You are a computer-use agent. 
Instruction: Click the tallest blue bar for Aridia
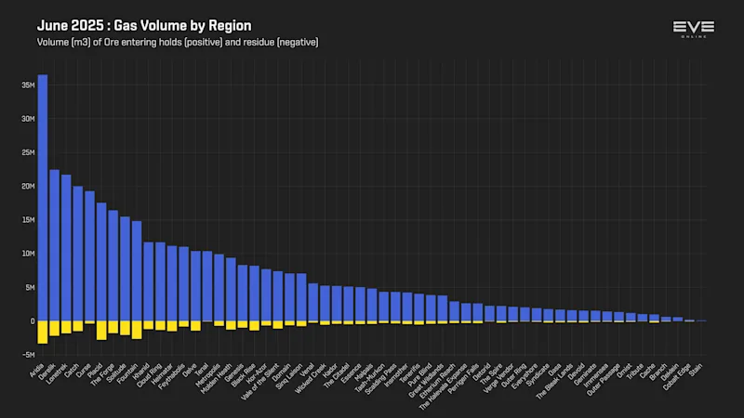click(43, 198)
